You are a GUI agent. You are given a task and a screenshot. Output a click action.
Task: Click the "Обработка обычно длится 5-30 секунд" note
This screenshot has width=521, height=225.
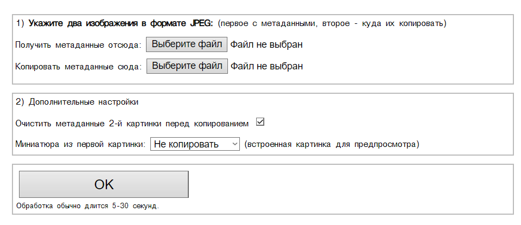tap(87, 207)
